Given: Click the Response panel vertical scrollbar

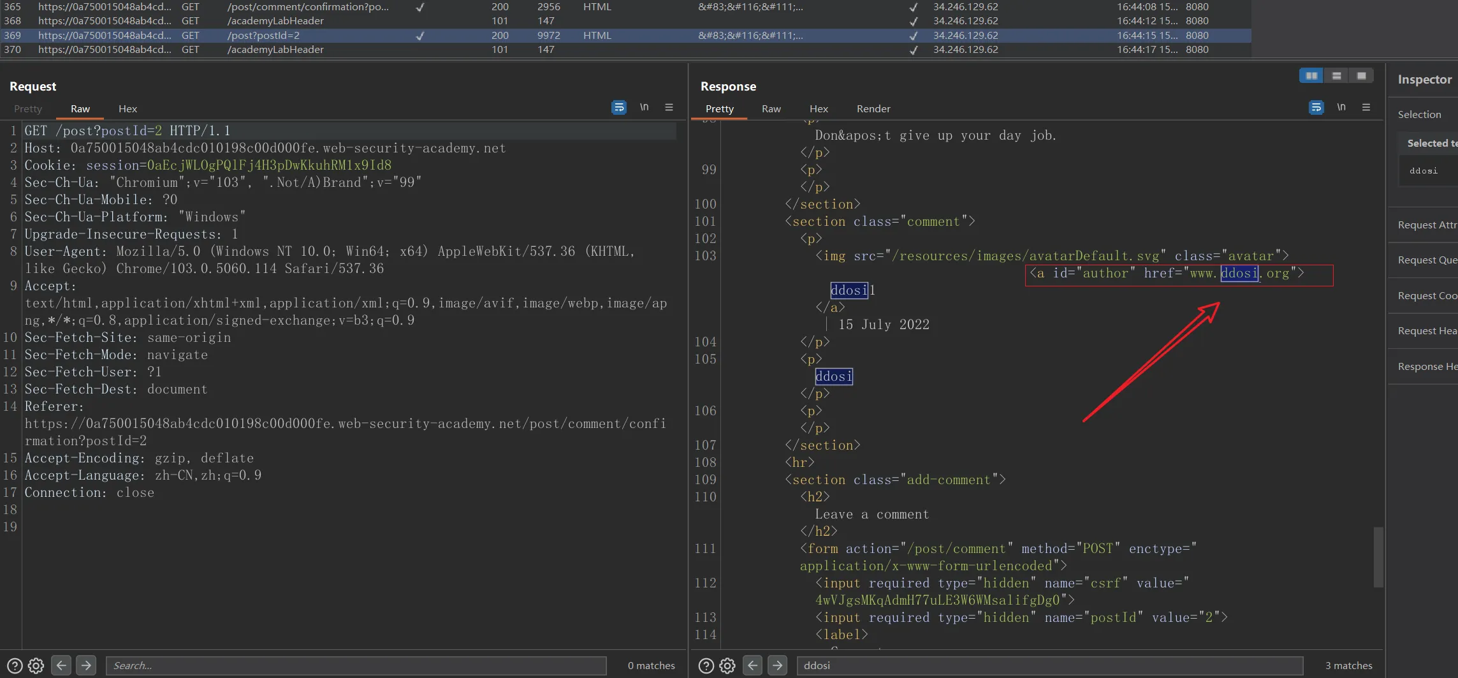Looking at the screenshot, I should coord(1378,556).
